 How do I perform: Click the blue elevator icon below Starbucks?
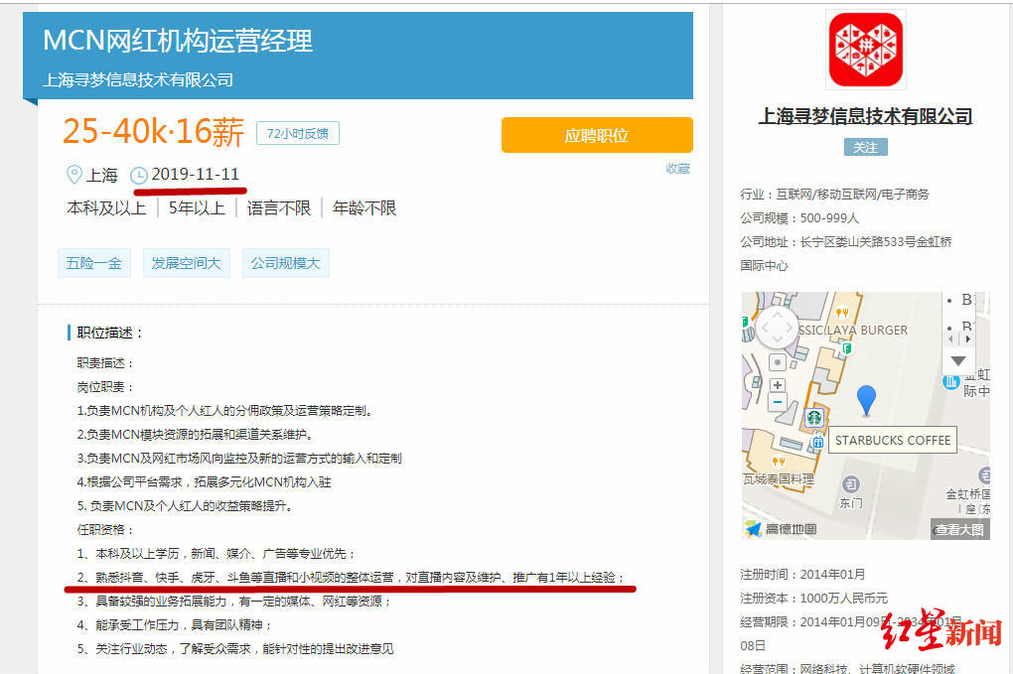(x=818, y=443)
